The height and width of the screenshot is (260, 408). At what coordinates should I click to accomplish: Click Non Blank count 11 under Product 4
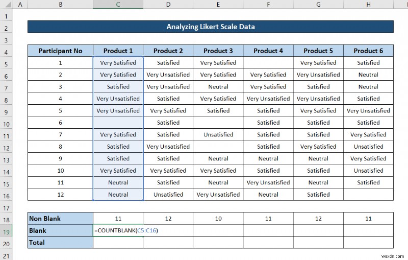pyautogui.click(x=268, y=218)
